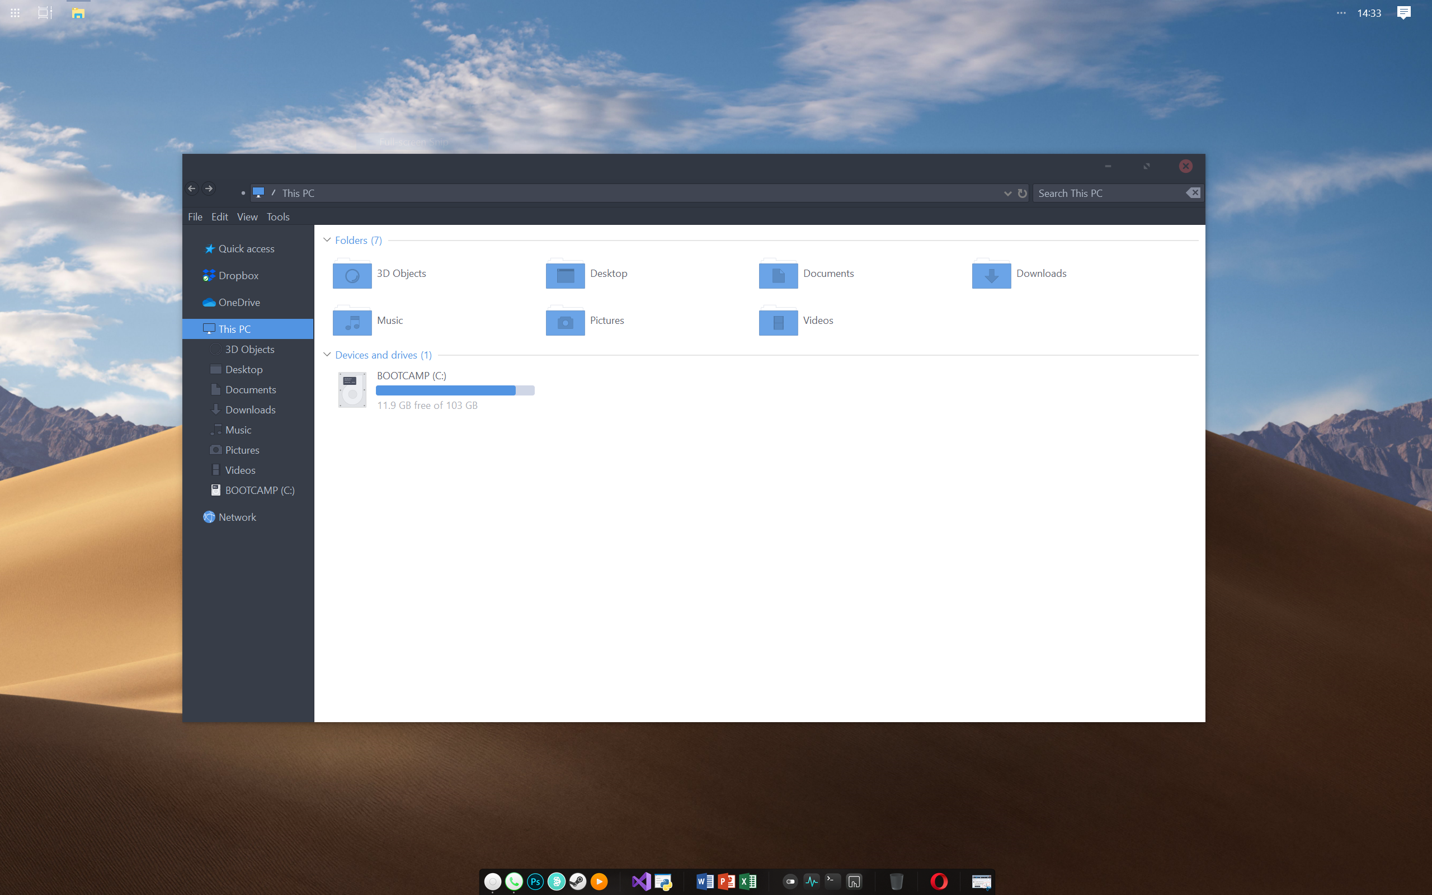Collapse the Folders (7) group

pos(327,240)
